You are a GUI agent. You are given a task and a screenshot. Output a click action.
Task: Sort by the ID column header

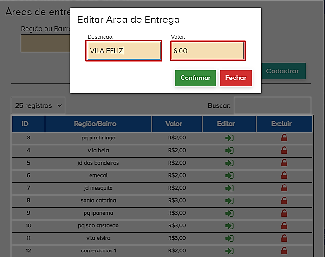click(28, 124)
